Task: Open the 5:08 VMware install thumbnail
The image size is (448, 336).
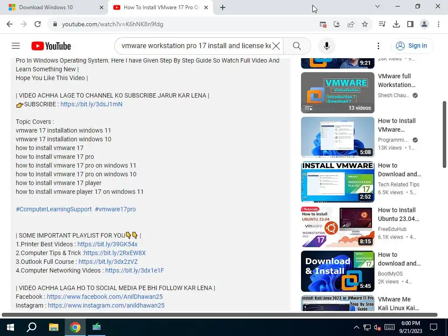Action: pyautogui.click(x=337, y=137)
